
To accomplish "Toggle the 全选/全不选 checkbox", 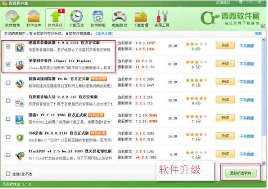I will (8, 174).
